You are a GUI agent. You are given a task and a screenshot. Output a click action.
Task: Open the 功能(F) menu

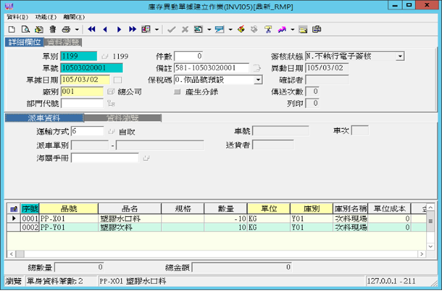tap(46, 17)
